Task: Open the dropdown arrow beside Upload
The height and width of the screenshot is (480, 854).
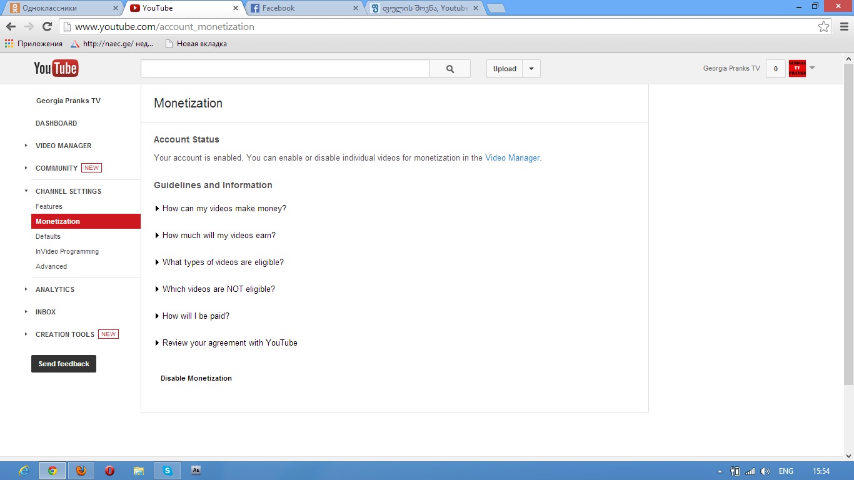Action: tap(531, 69)
